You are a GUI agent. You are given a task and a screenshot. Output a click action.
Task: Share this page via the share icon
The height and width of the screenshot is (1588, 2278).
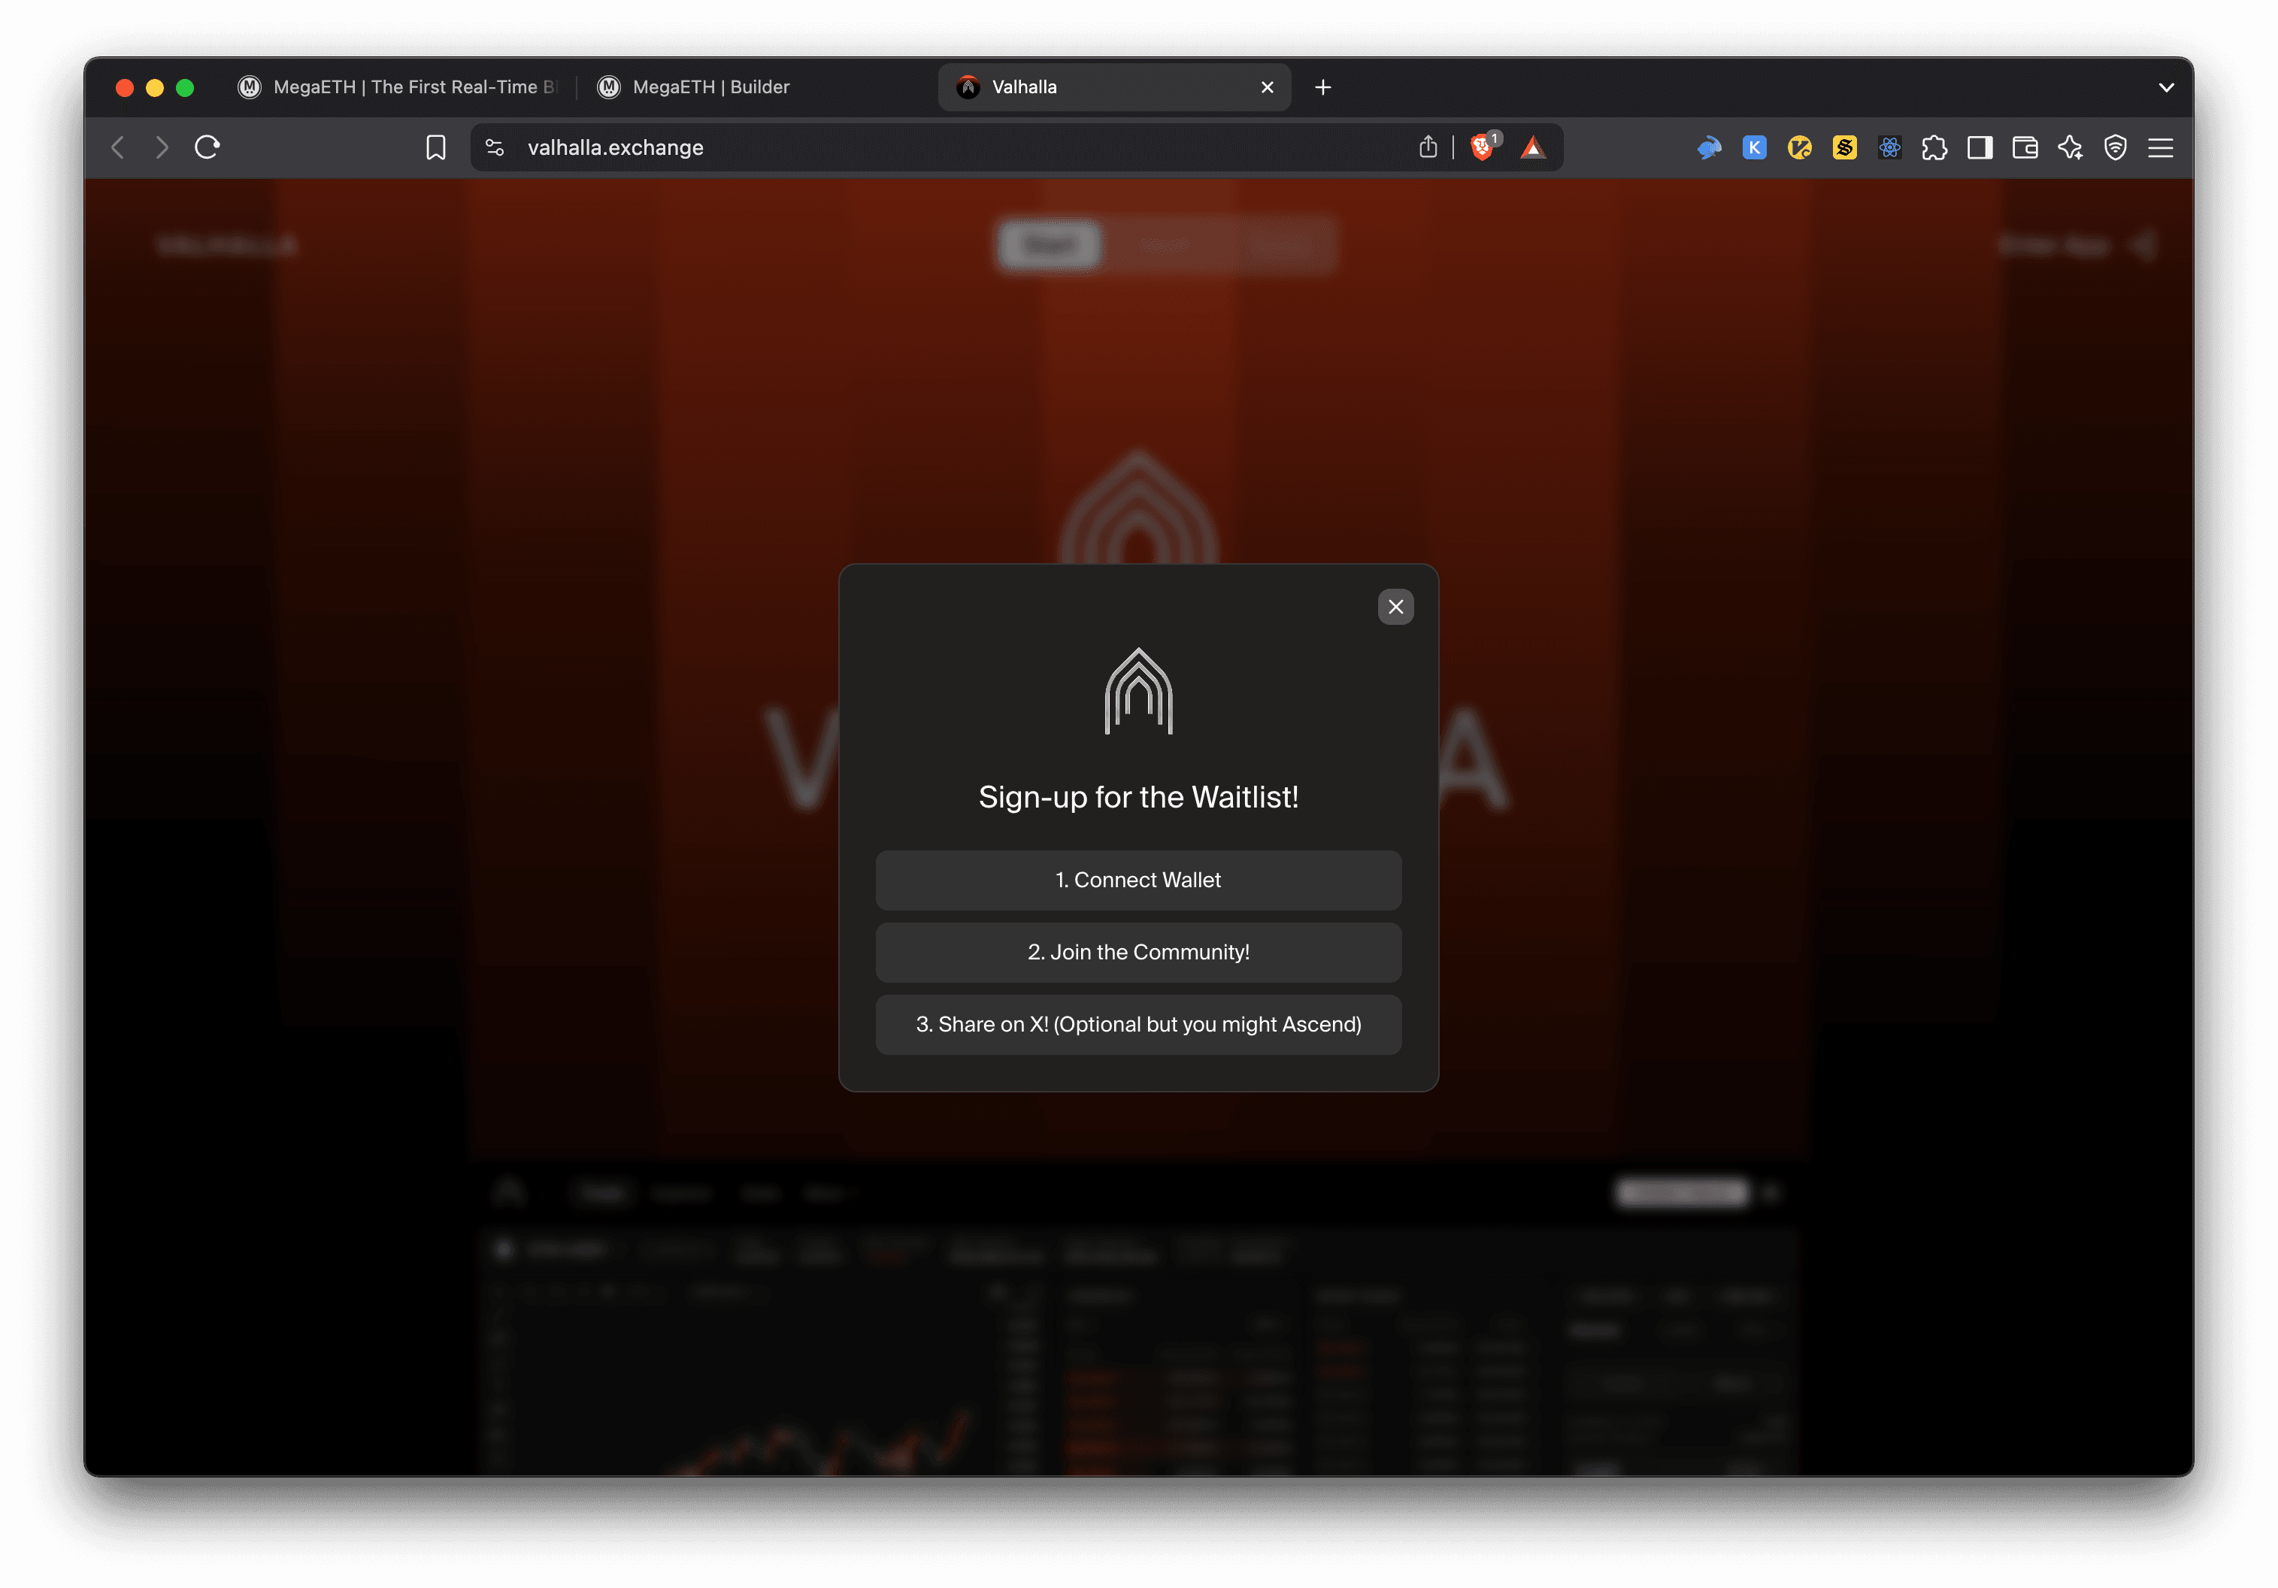click(1428, 148)
